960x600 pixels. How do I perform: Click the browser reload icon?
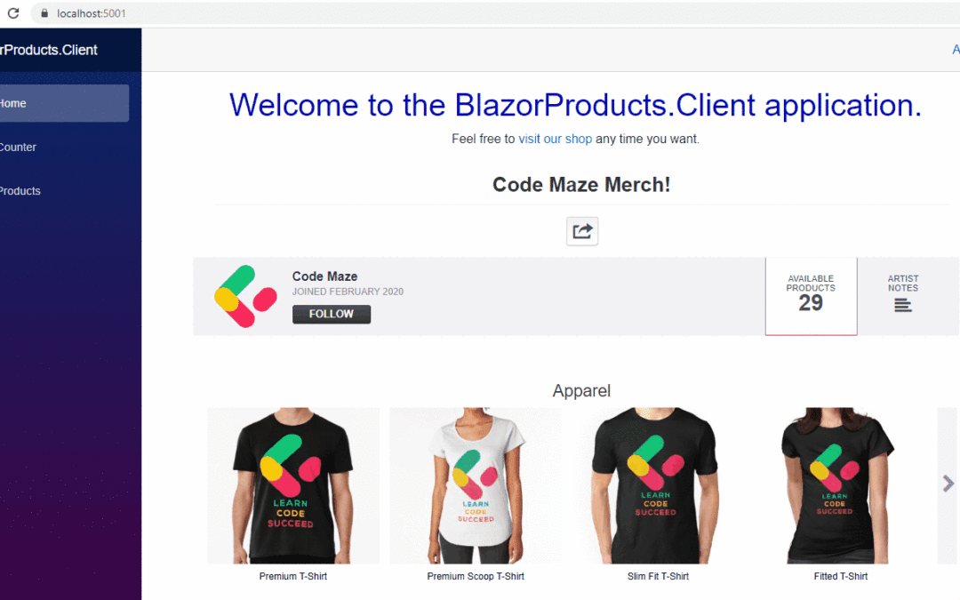pos(13,12)
